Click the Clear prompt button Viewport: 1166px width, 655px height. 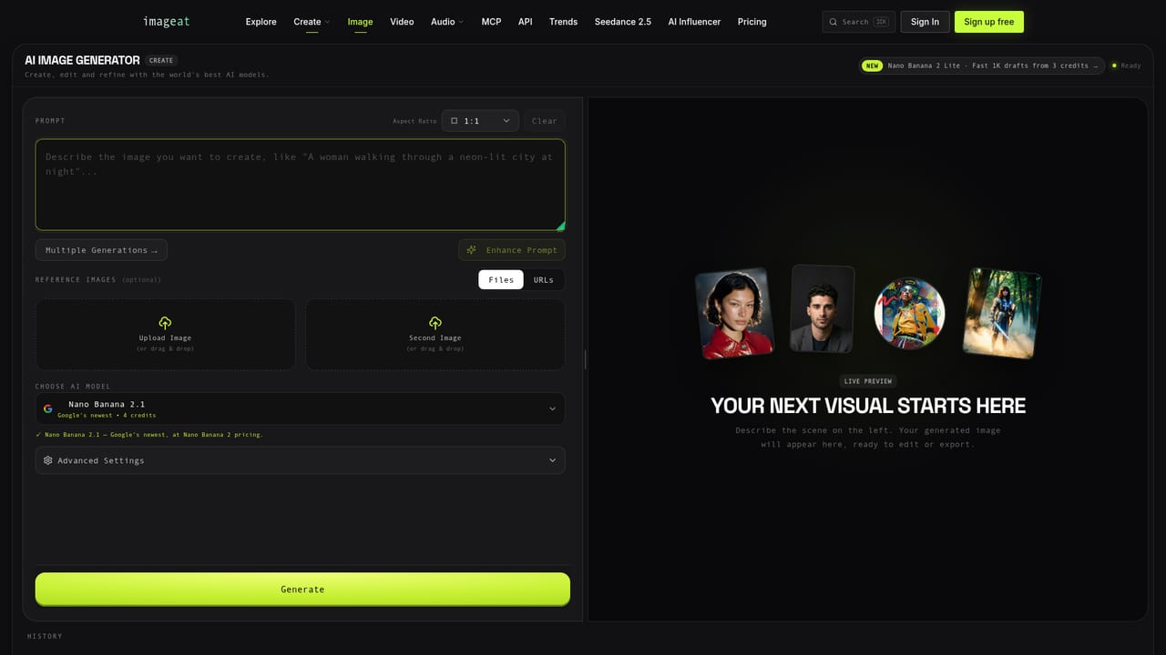(545, 120)
